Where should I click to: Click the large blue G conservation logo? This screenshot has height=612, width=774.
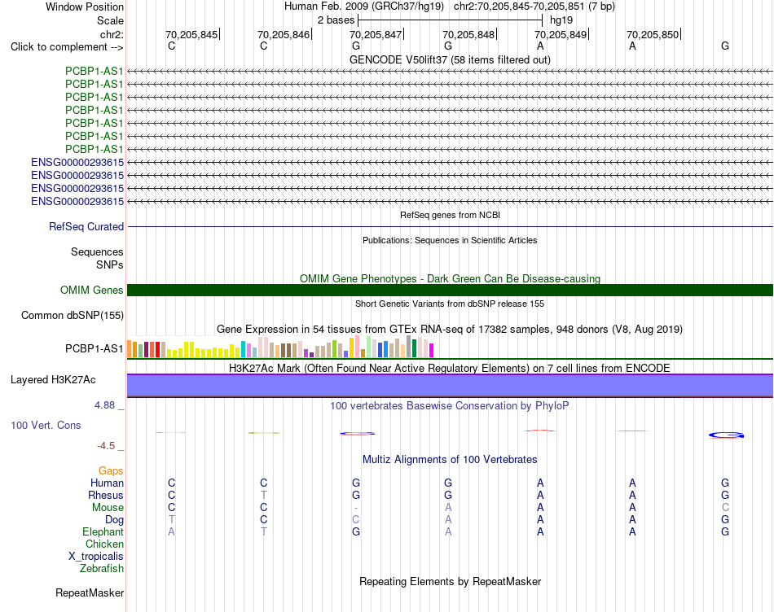click(x=726, y=435)
